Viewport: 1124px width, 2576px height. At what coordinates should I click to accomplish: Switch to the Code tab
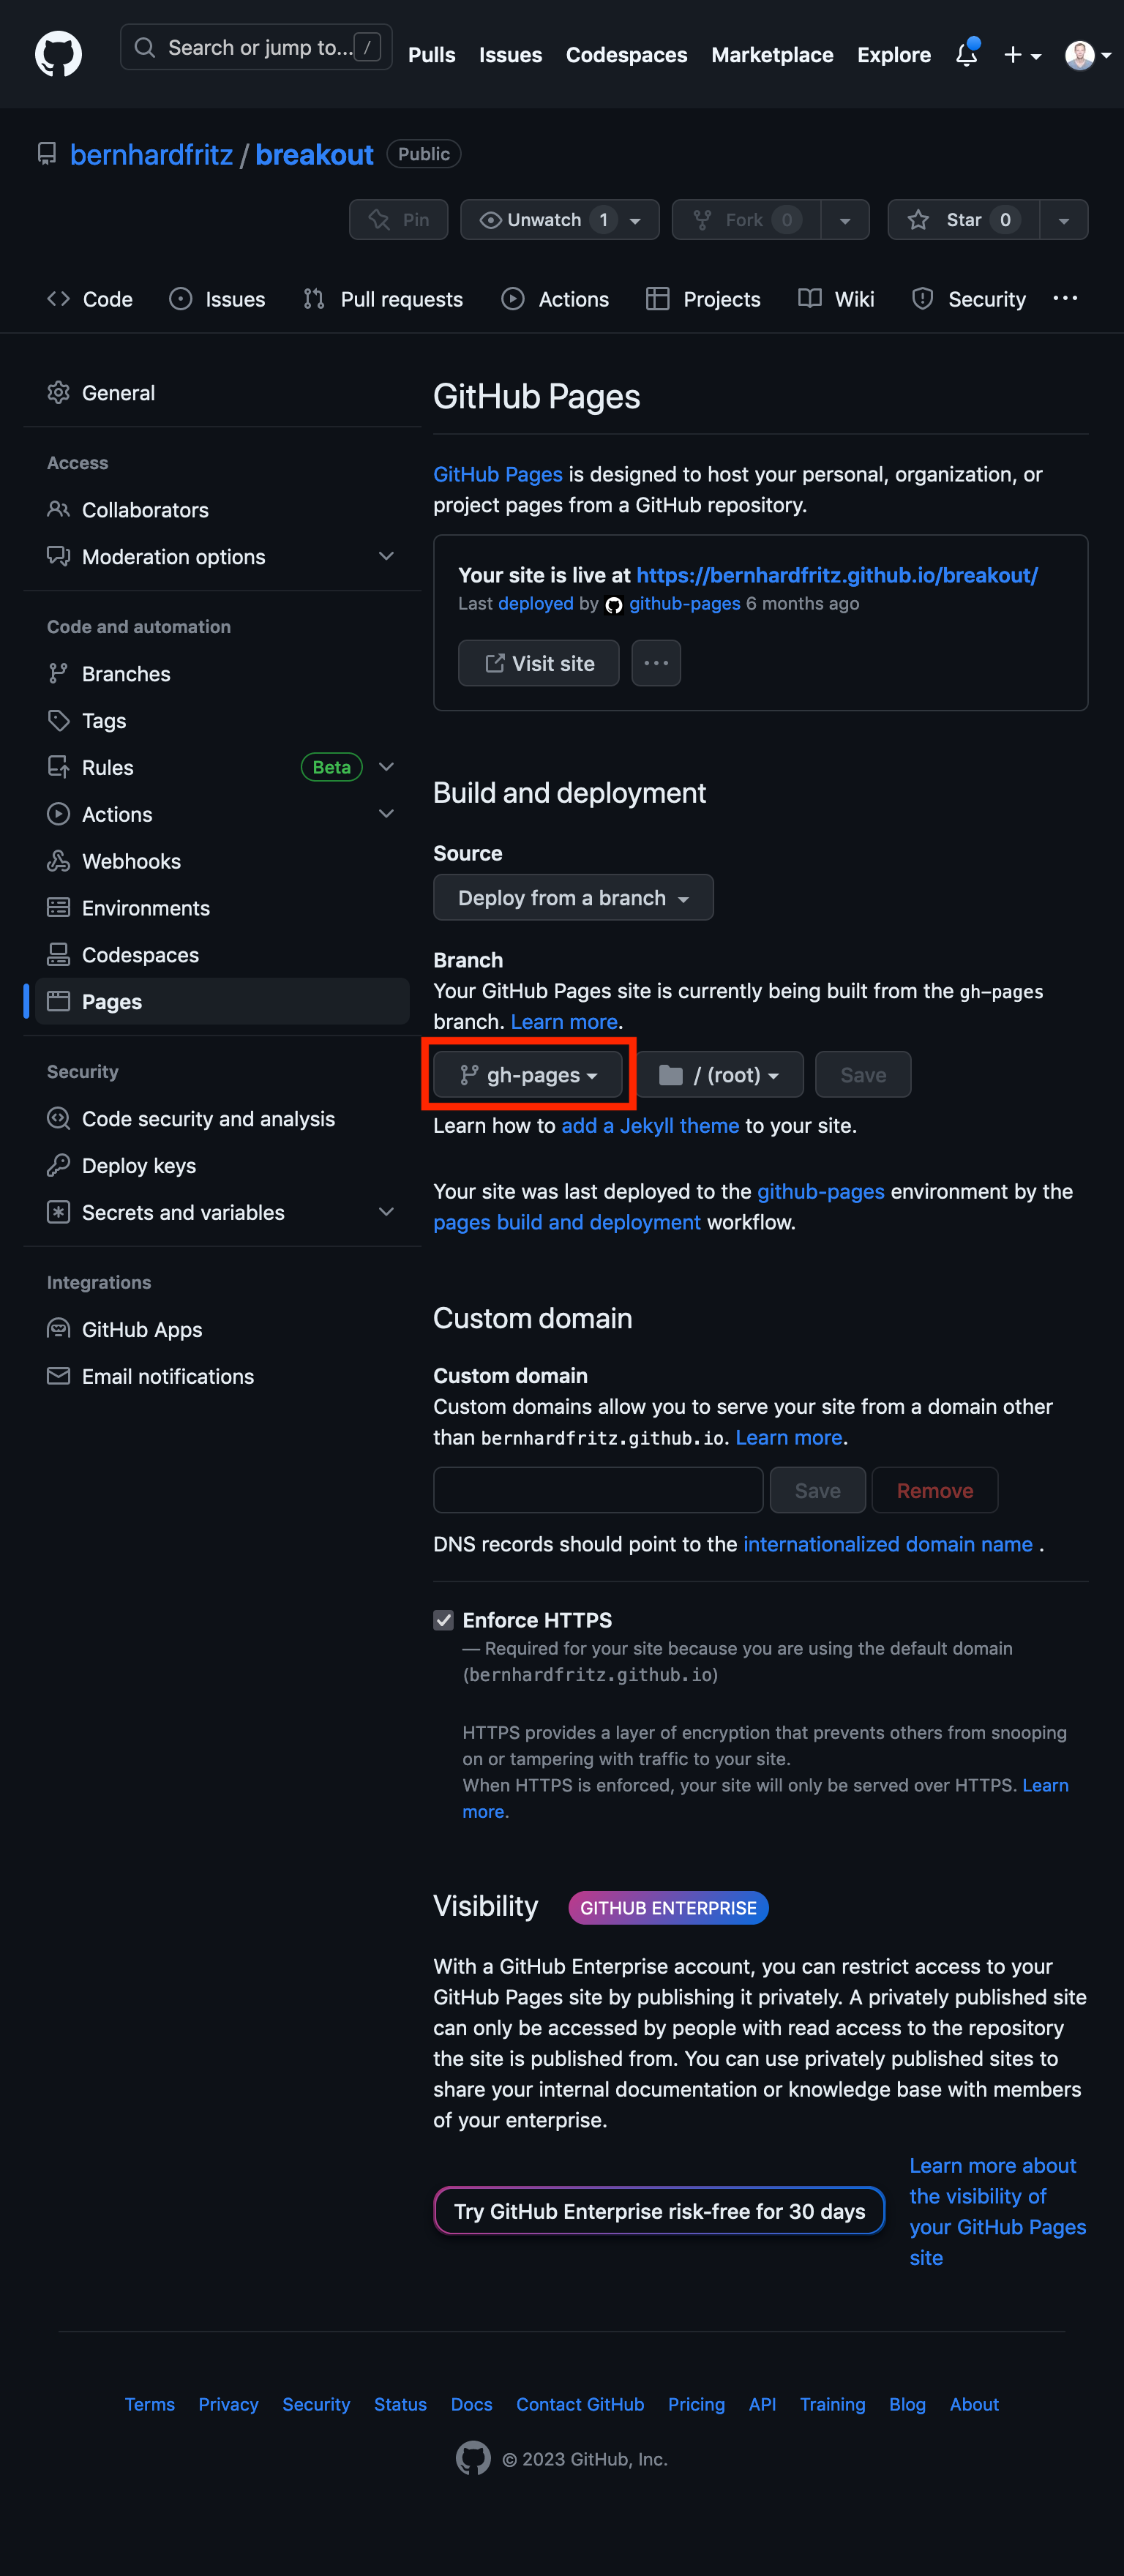(x=90, y=299)
